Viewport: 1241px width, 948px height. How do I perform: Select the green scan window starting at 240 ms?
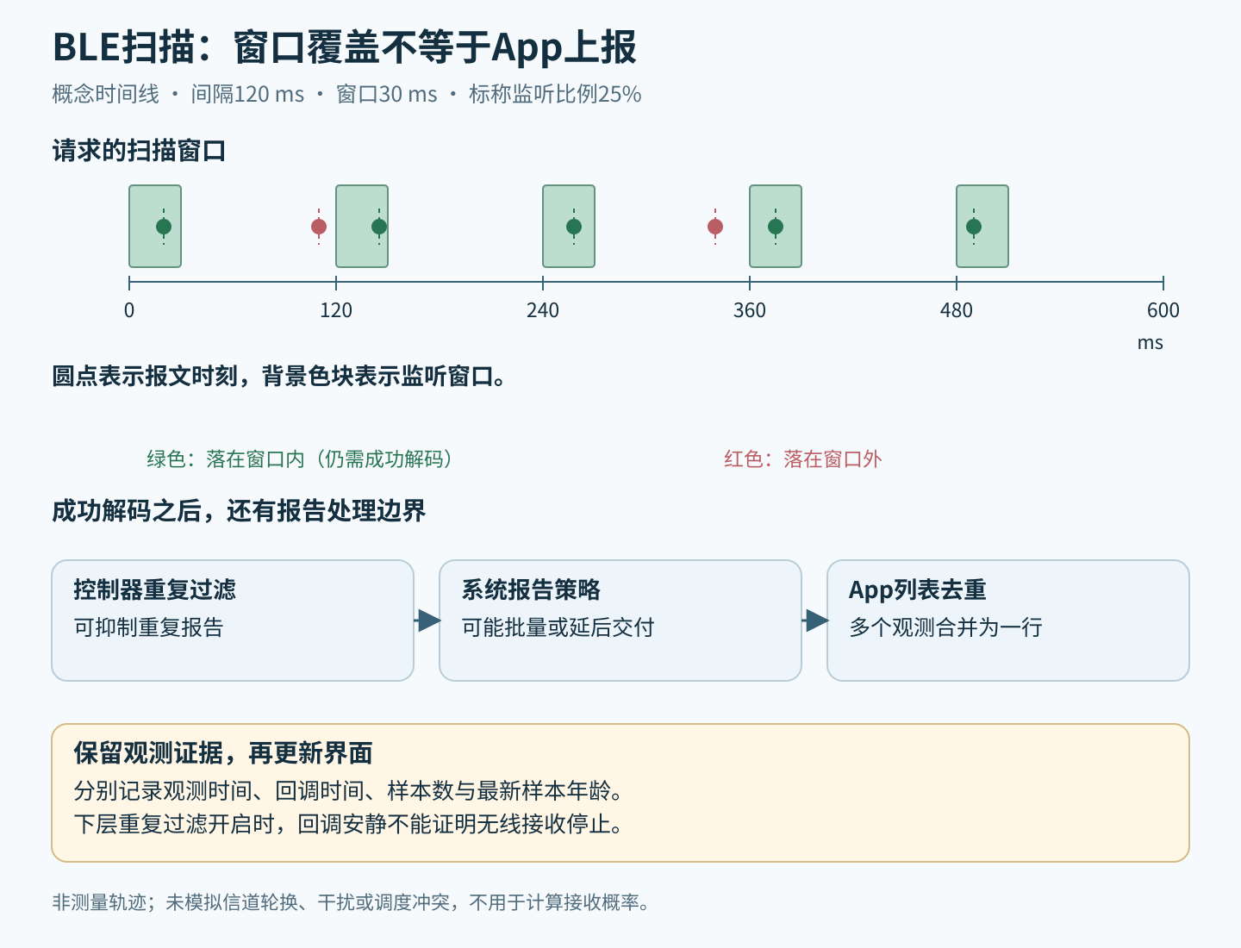point(569,226)
